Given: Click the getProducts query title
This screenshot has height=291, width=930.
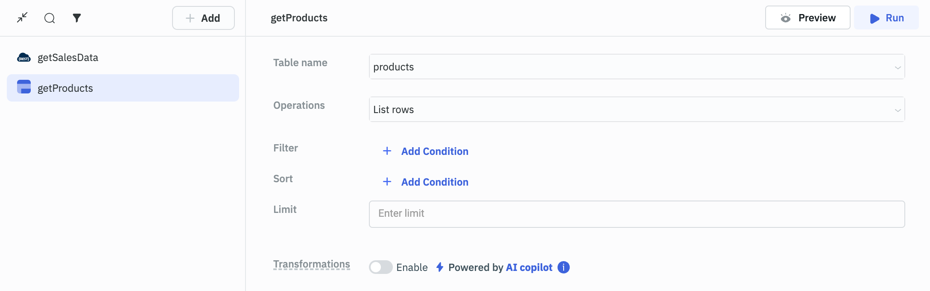Looking at the screenshot, I should pyautogui.click(x=299, y=18).
